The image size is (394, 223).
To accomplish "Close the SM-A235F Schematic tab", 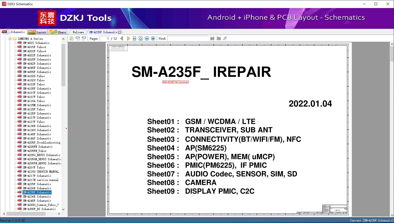I will point(119,32).
